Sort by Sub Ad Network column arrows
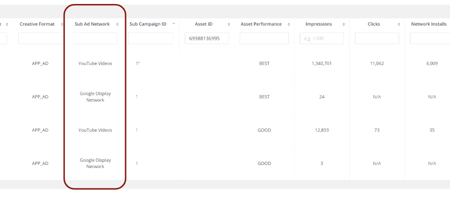The height and width of the screenshot is (198, 450). tap(117, 24)
